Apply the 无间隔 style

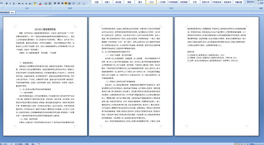[162, 2]
